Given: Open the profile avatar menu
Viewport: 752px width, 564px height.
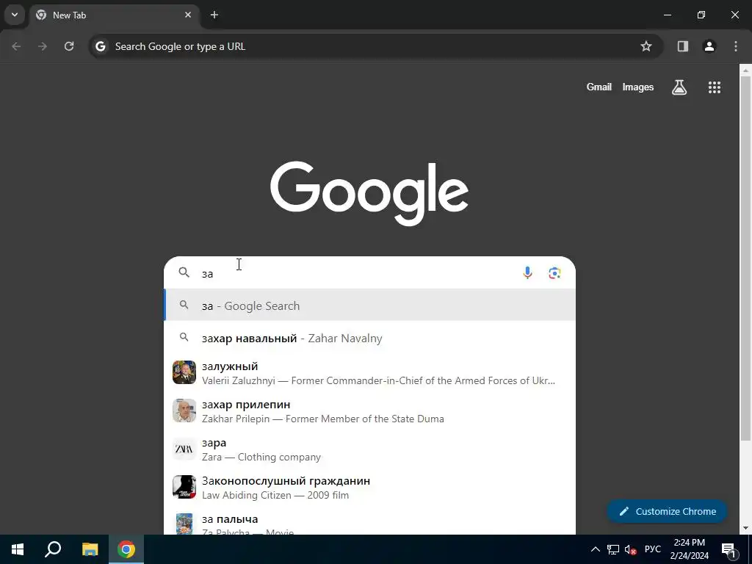Looking at the screenshot, I should point(709,46).
